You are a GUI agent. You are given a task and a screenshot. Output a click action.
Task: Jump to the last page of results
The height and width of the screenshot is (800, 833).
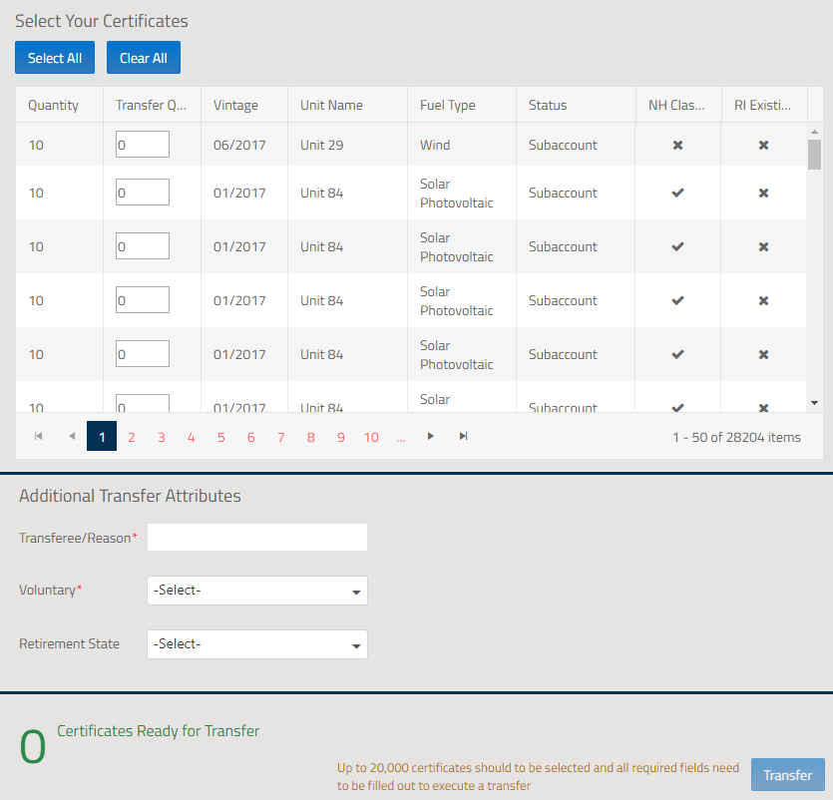463,437
